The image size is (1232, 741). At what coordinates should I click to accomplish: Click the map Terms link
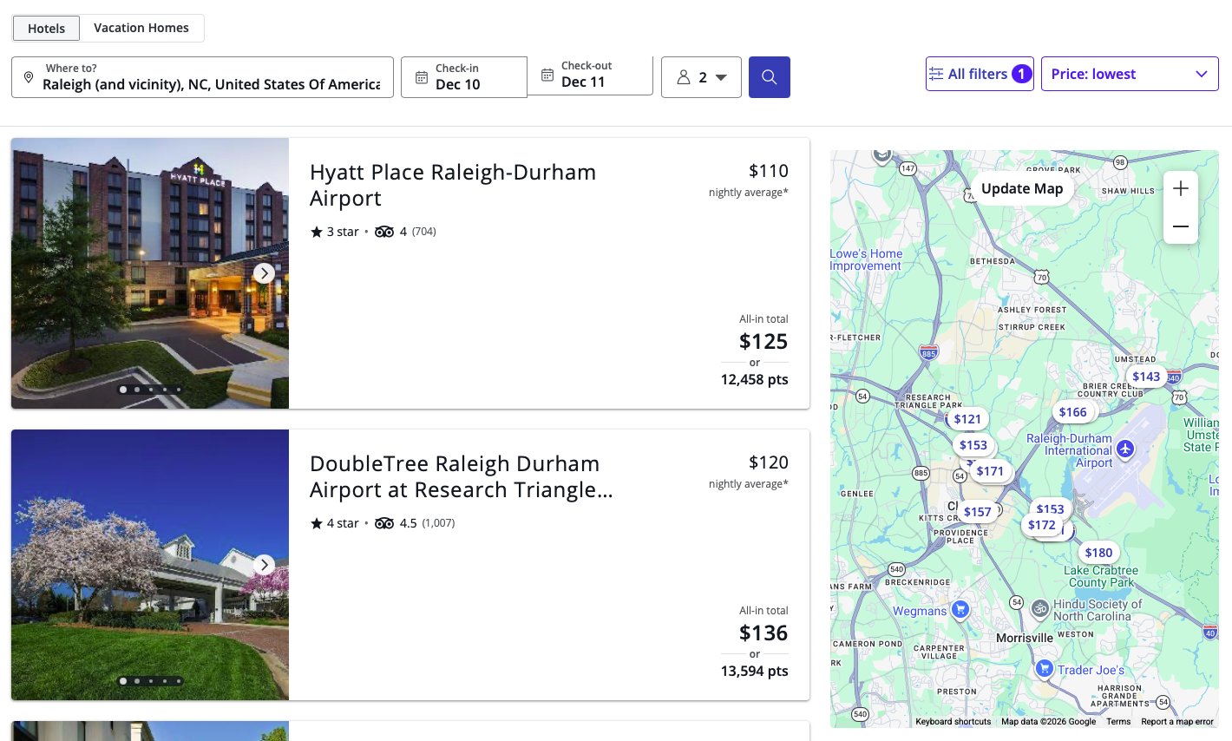pos(1118,721)
